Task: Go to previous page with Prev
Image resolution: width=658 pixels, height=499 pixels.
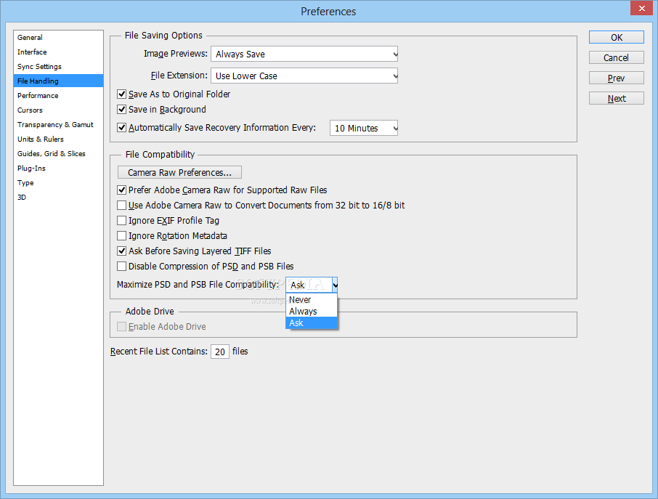Action: tap(617, 78)
